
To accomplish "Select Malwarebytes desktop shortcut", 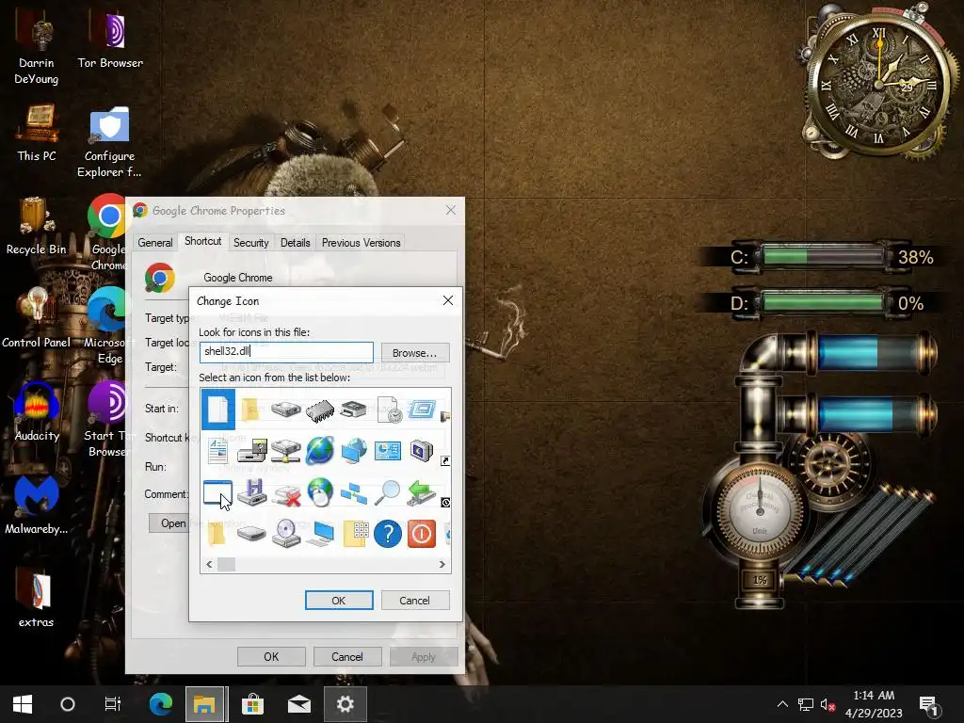I will tap(37, 506).
